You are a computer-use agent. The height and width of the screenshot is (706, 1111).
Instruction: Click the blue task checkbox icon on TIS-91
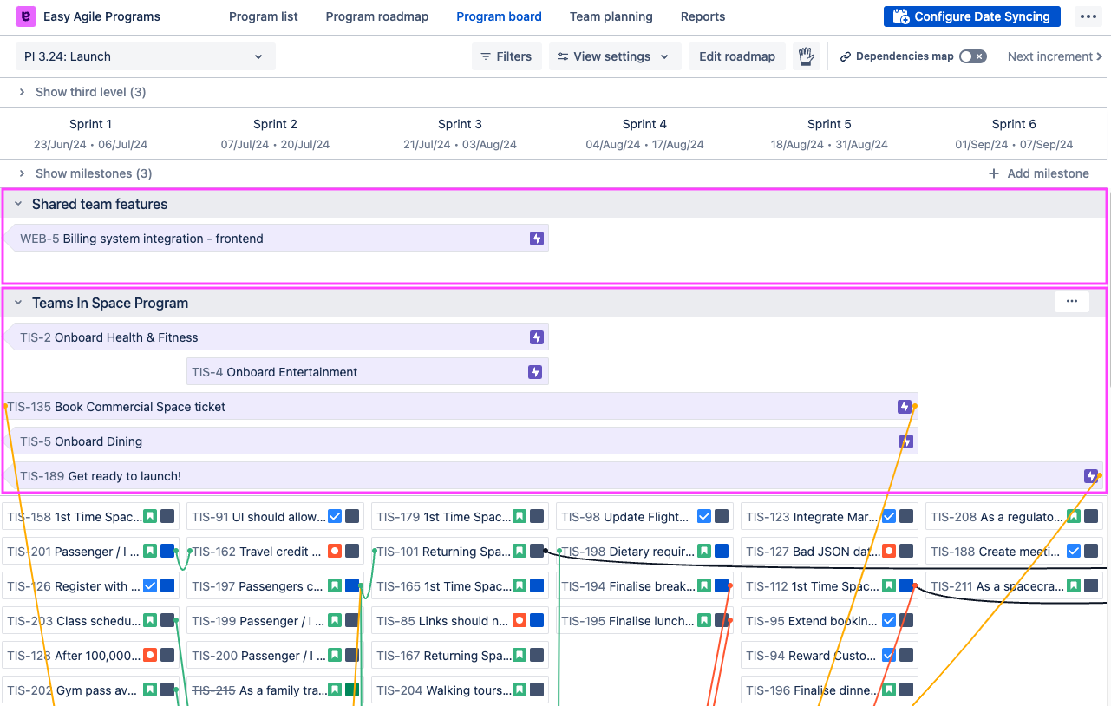(x=335, y=517)
